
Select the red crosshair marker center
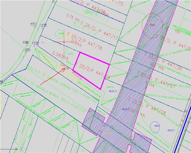pyautogui.click(x=64, y=42)
